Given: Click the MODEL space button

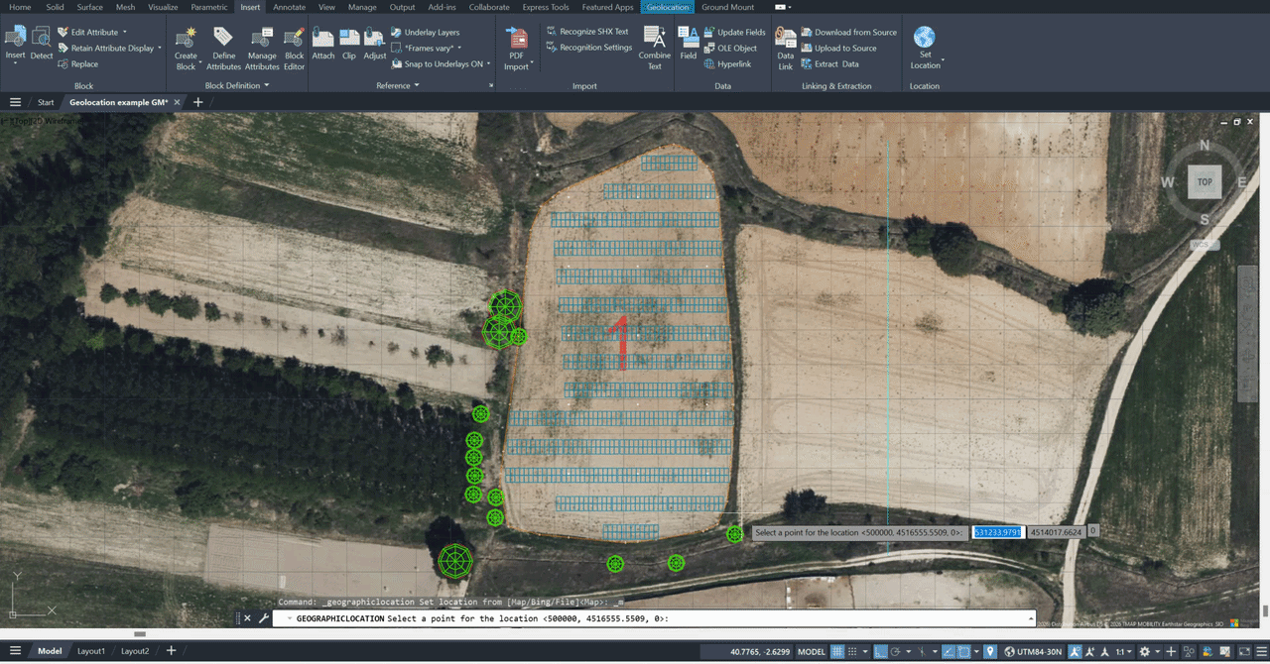Looking at the screenshot, I should point(812,651).
